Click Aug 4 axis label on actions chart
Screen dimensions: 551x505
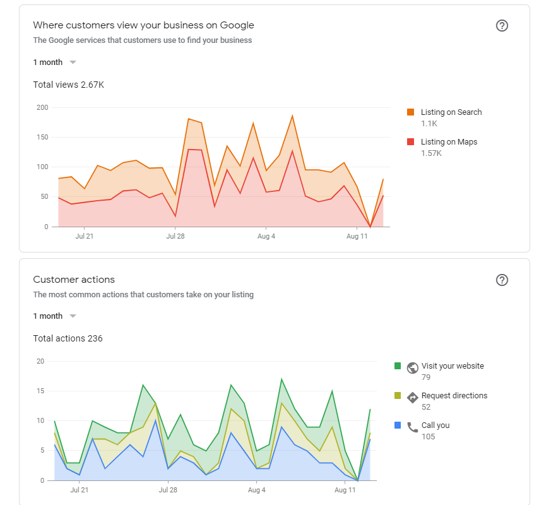pyautogui.click(x=257, y=490)
